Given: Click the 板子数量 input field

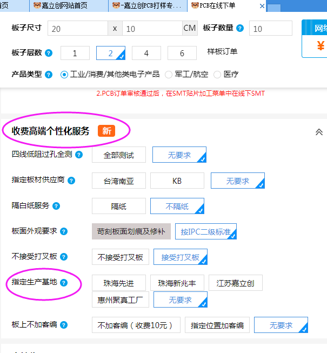Looking at the screenshot, I should tap(270, 28).
